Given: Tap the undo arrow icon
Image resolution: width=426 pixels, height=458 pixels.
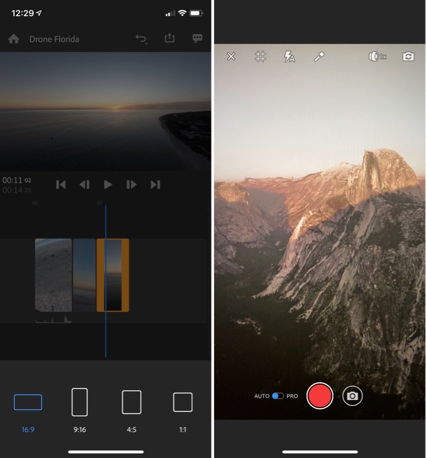Looking at the screenshot, I should (141, 39).
